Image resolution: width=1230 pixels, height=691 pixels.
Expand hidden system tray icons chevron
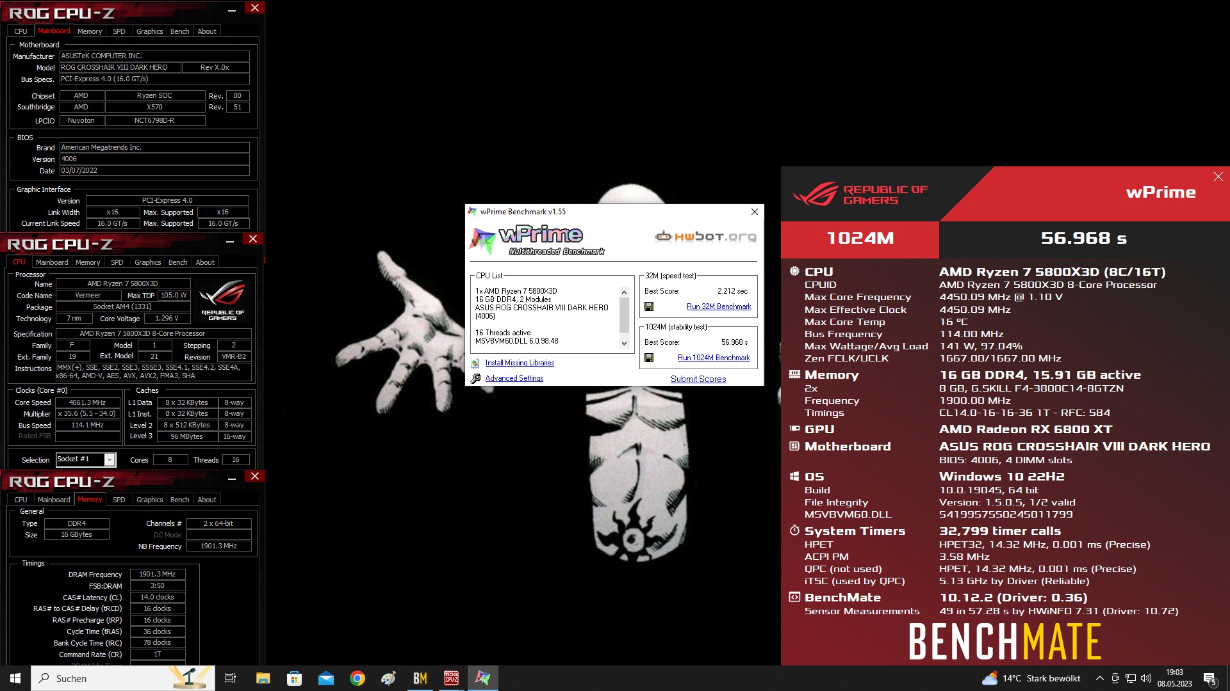click(1099, 678)
